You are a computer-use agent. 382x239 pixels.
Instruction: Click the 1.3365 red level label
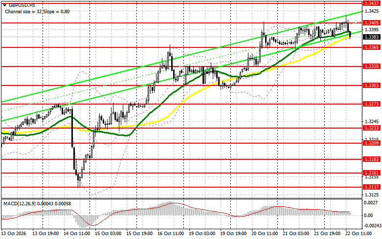[x=372, y=47]
